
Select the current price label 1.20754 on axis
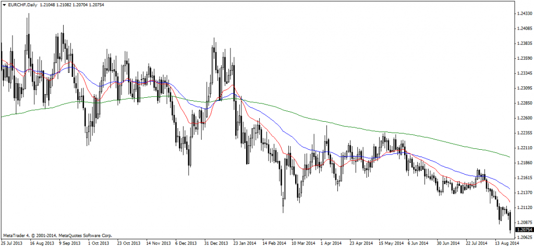pyautogui.click(x=524, y=229)
